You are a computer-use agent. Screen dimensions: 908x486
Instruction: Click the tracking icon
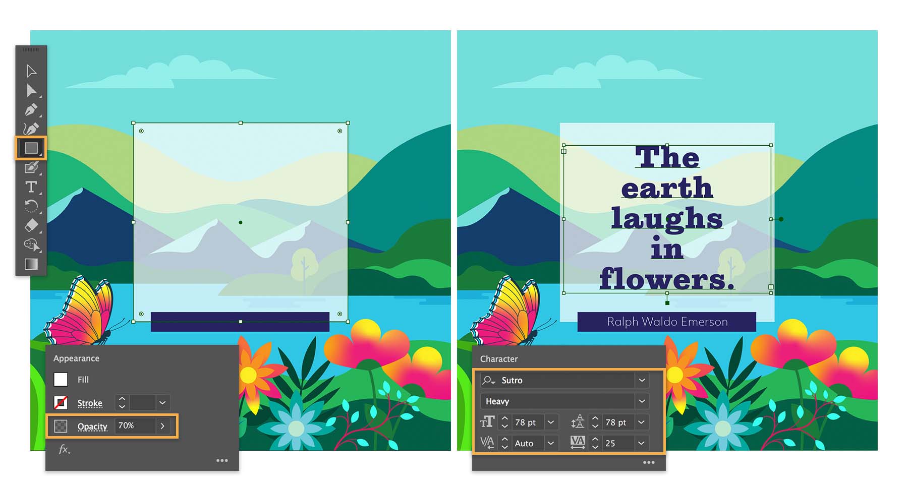[578, 443]
